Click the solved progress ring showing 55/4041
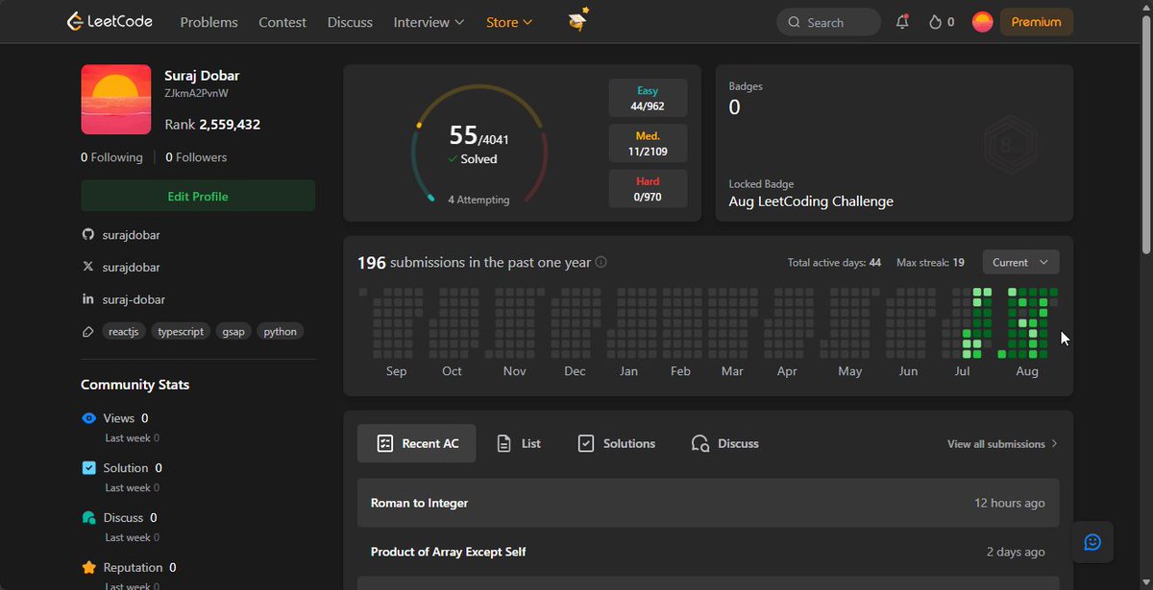This screenshot has width=1153, height=590. tap(478, 144)
